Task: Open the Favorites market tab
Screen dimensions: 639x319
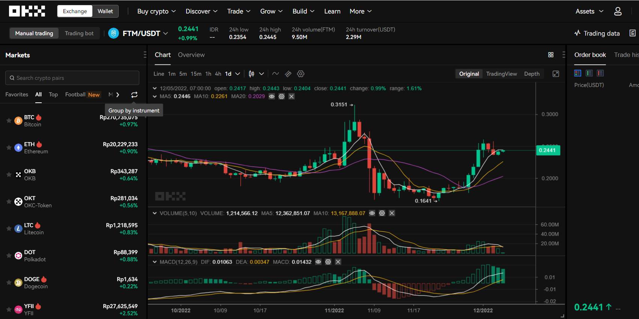Action: tap(17, 94)
